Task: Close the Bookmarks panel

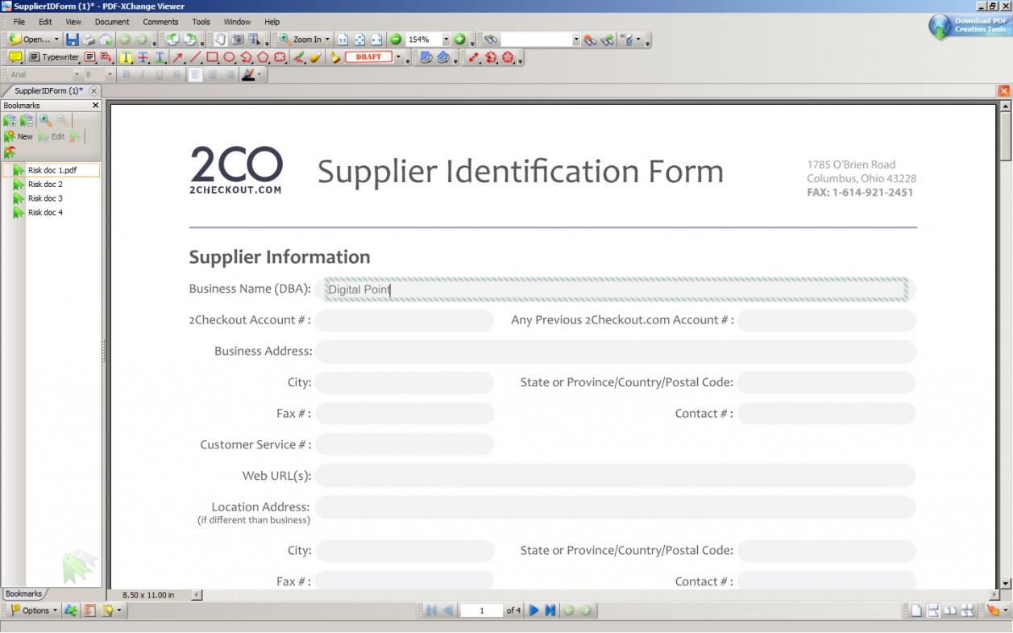Action: pyautogui.click(x=96, y=106)
